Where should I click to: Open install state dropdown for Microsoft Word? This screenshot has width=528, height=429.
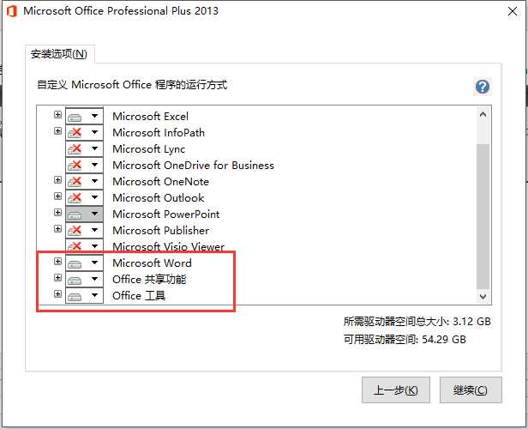pos(84,263)
